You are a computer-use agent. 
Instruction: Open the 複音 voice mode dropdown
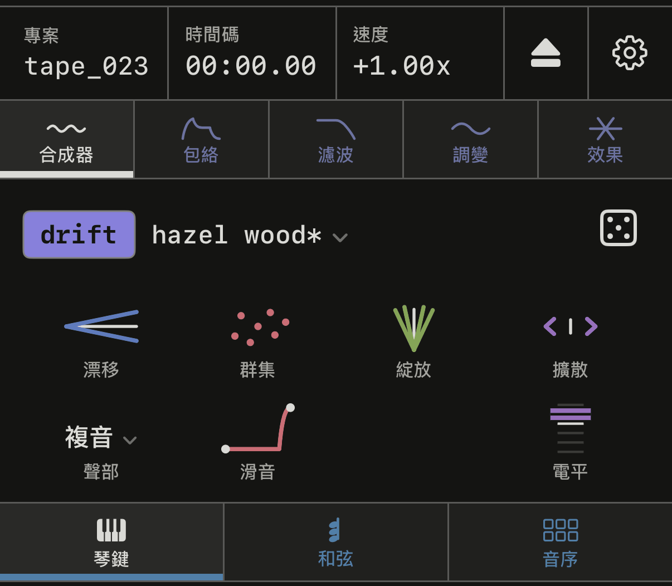point(101,438)
